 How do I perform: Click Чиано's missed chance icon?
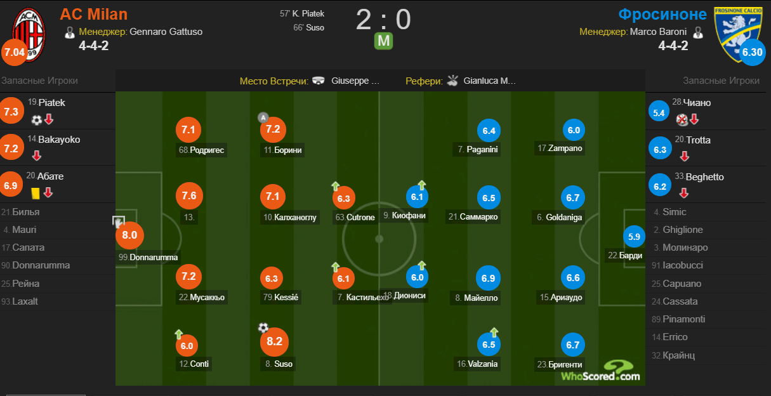point(682,119)
